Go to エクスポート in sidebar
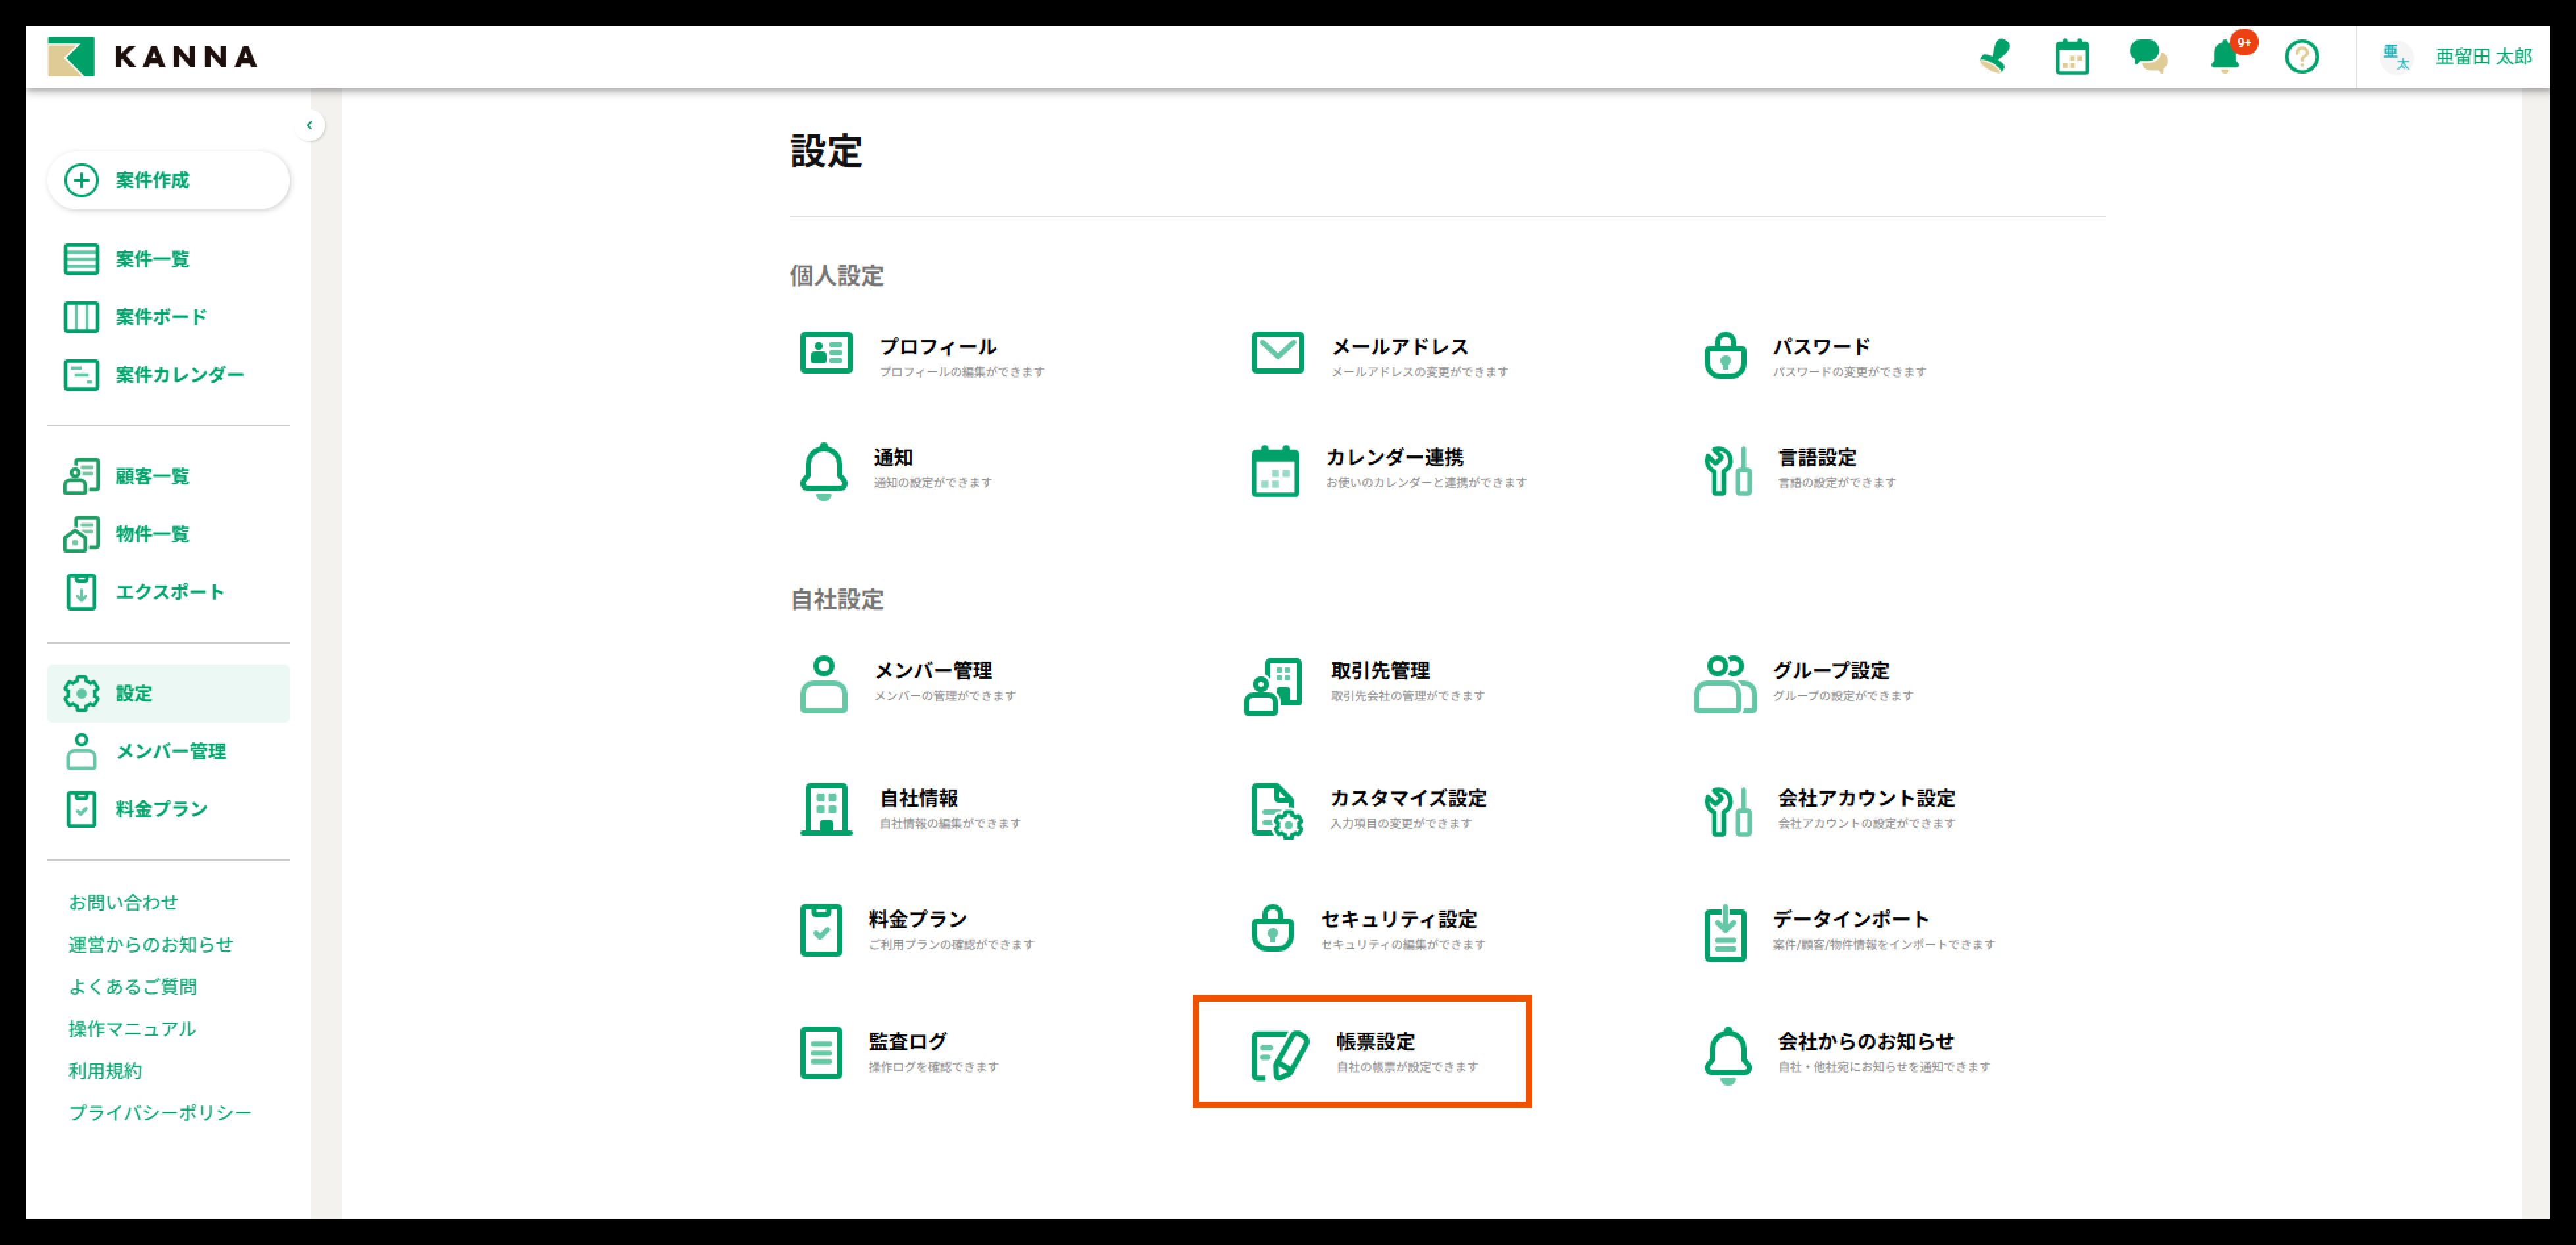Image resolution: width=2576 pixels, height=1245 pixels. 169,592
